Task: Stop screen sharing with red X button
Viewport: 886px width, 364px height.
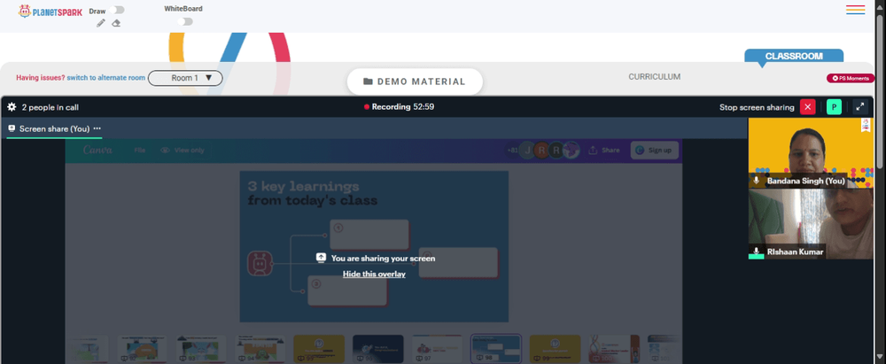Action: tap(807, 107)
